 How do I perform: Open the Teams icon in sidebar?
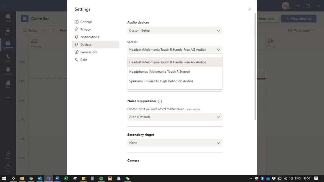pyautogui.click(x=8, y=31)
